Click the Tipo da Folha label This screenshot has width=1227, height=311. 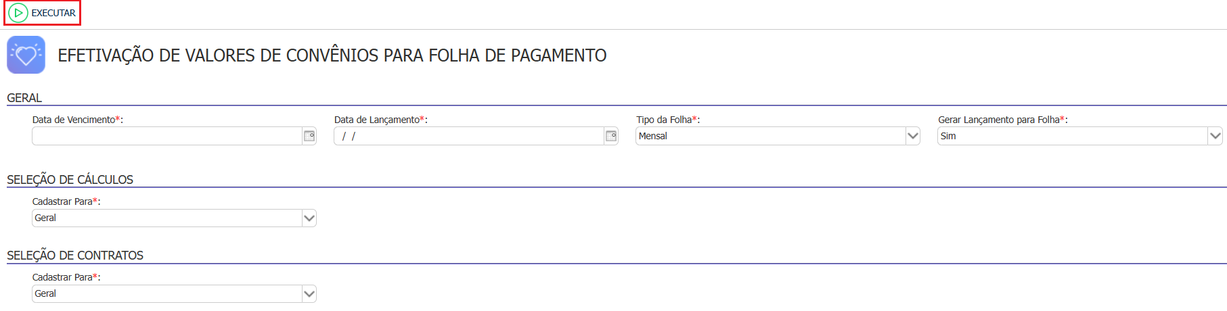point(664,120)
